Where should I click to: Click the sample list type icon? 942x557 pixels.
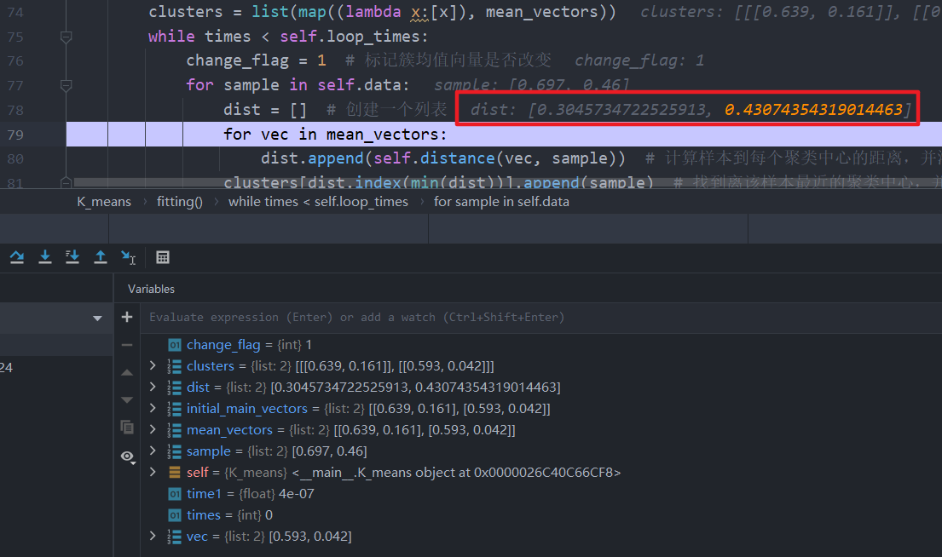tap(174, 451)
